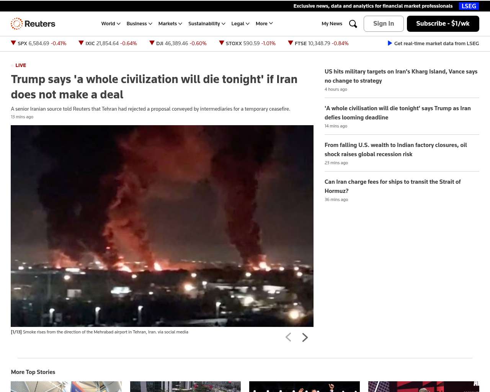This screenshot has height=392, width=490.
Task: Advance to next gallery image arrow
Action: [305, 337]
